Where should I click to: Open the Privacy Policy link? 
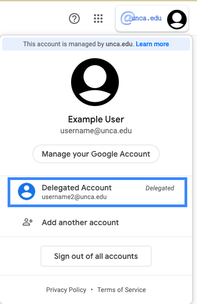click(66, 290)
